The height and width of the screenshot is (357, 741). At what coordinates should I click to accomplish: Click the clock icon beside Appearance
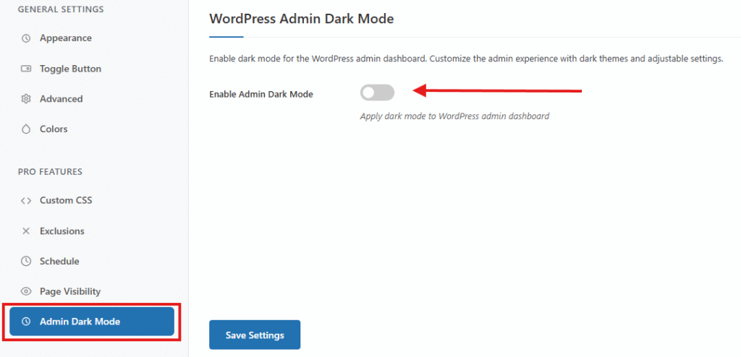coord(26,38)
